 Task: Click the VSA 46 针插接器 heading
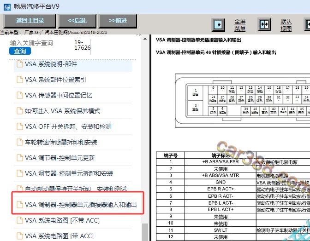216,52
